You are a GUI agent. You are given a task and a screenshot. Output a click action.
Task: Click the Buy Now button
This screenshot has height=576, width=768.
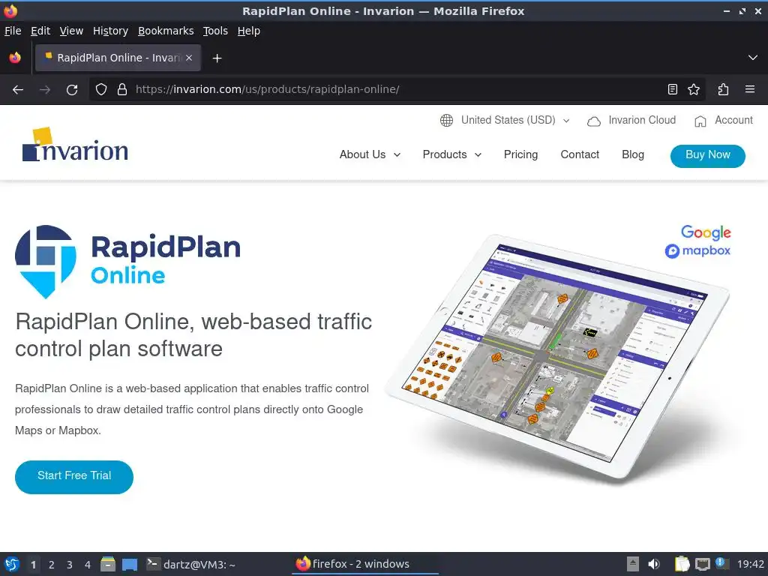(x=708, y=156)
